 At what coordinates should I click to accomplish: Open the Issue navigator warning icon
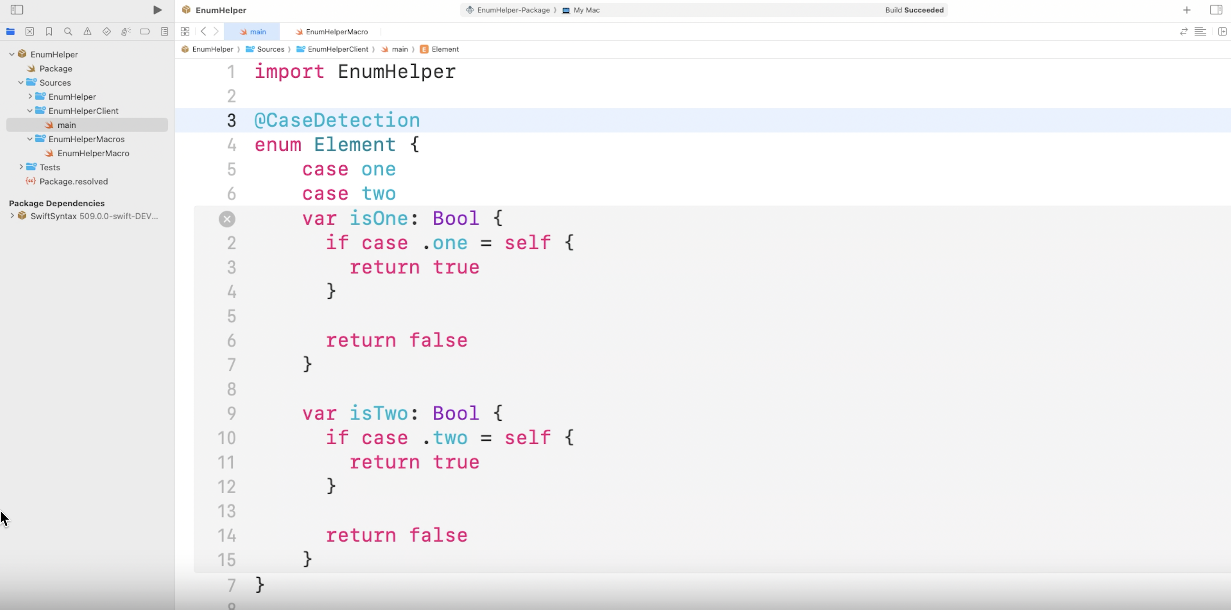pos(88,31)
